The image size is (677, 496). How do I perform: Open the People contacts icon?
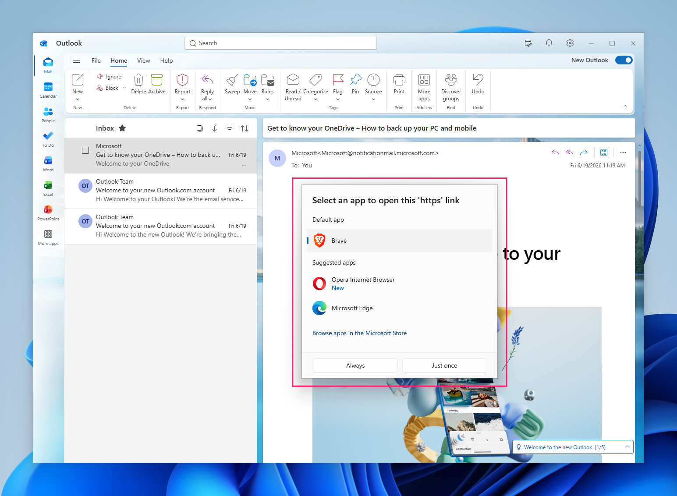pyautogui.click(x=48, y=114)
